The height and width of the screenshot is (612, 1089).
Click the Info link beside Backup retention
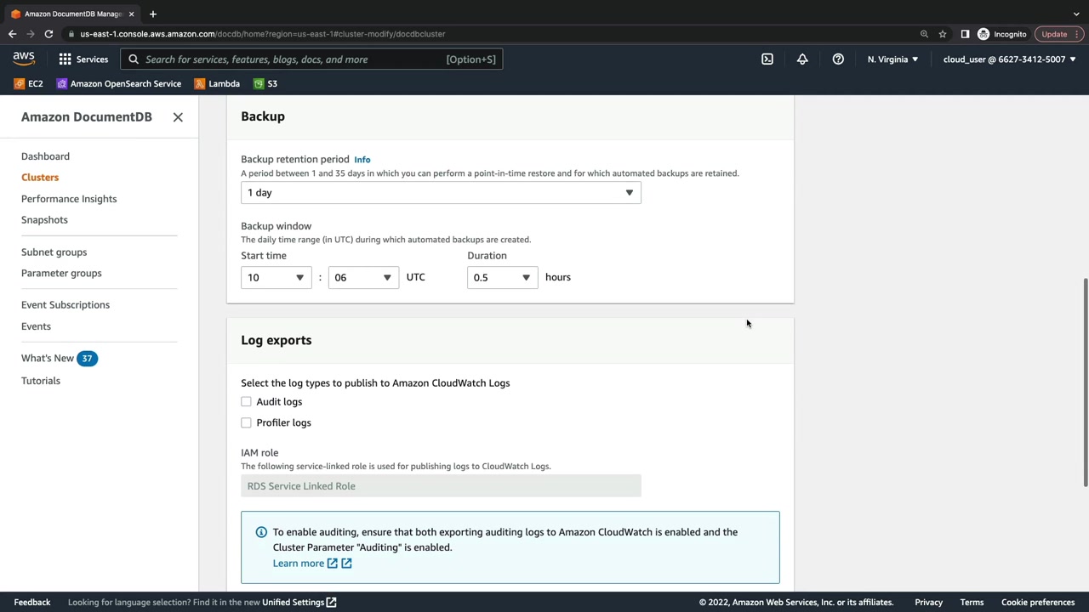[x=362, y=160]
